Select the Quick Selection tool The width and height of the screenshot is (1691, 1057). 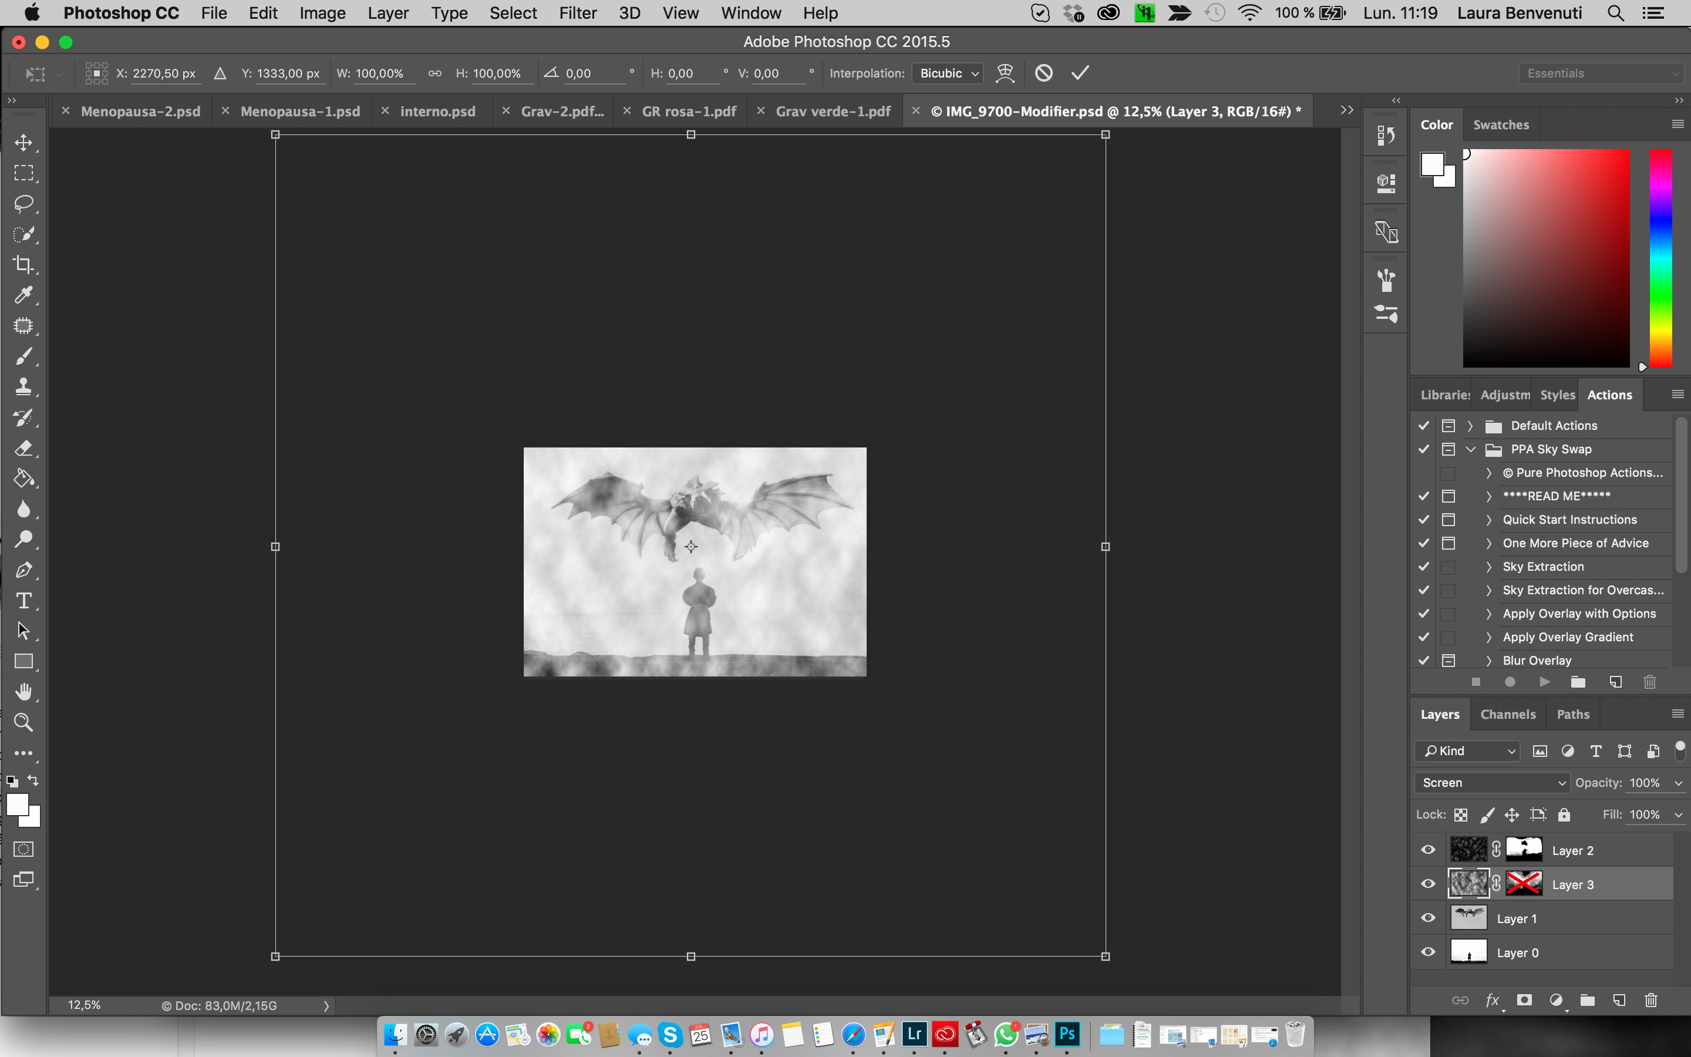tap(23, 234)
